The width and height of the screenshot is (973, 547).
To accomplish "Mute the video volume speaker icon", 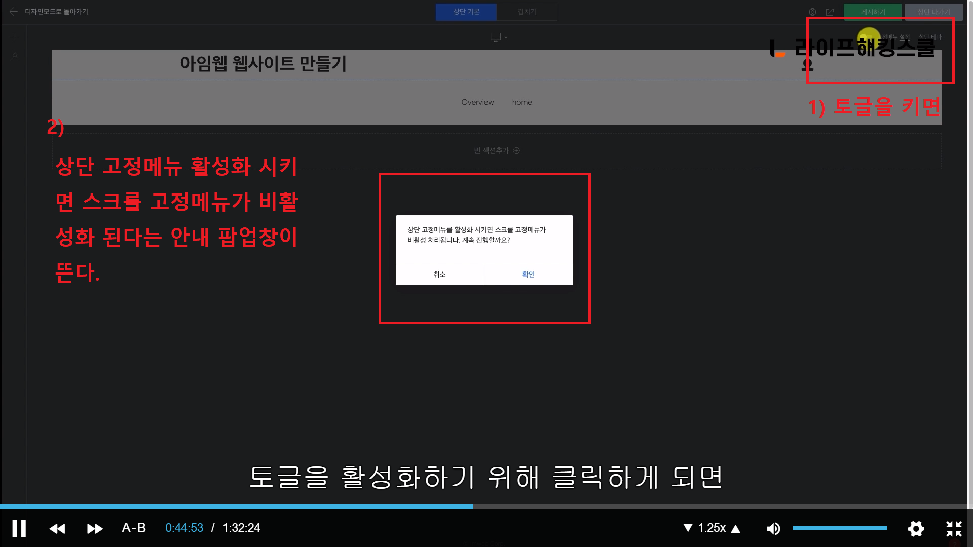I will coord(773,529).
